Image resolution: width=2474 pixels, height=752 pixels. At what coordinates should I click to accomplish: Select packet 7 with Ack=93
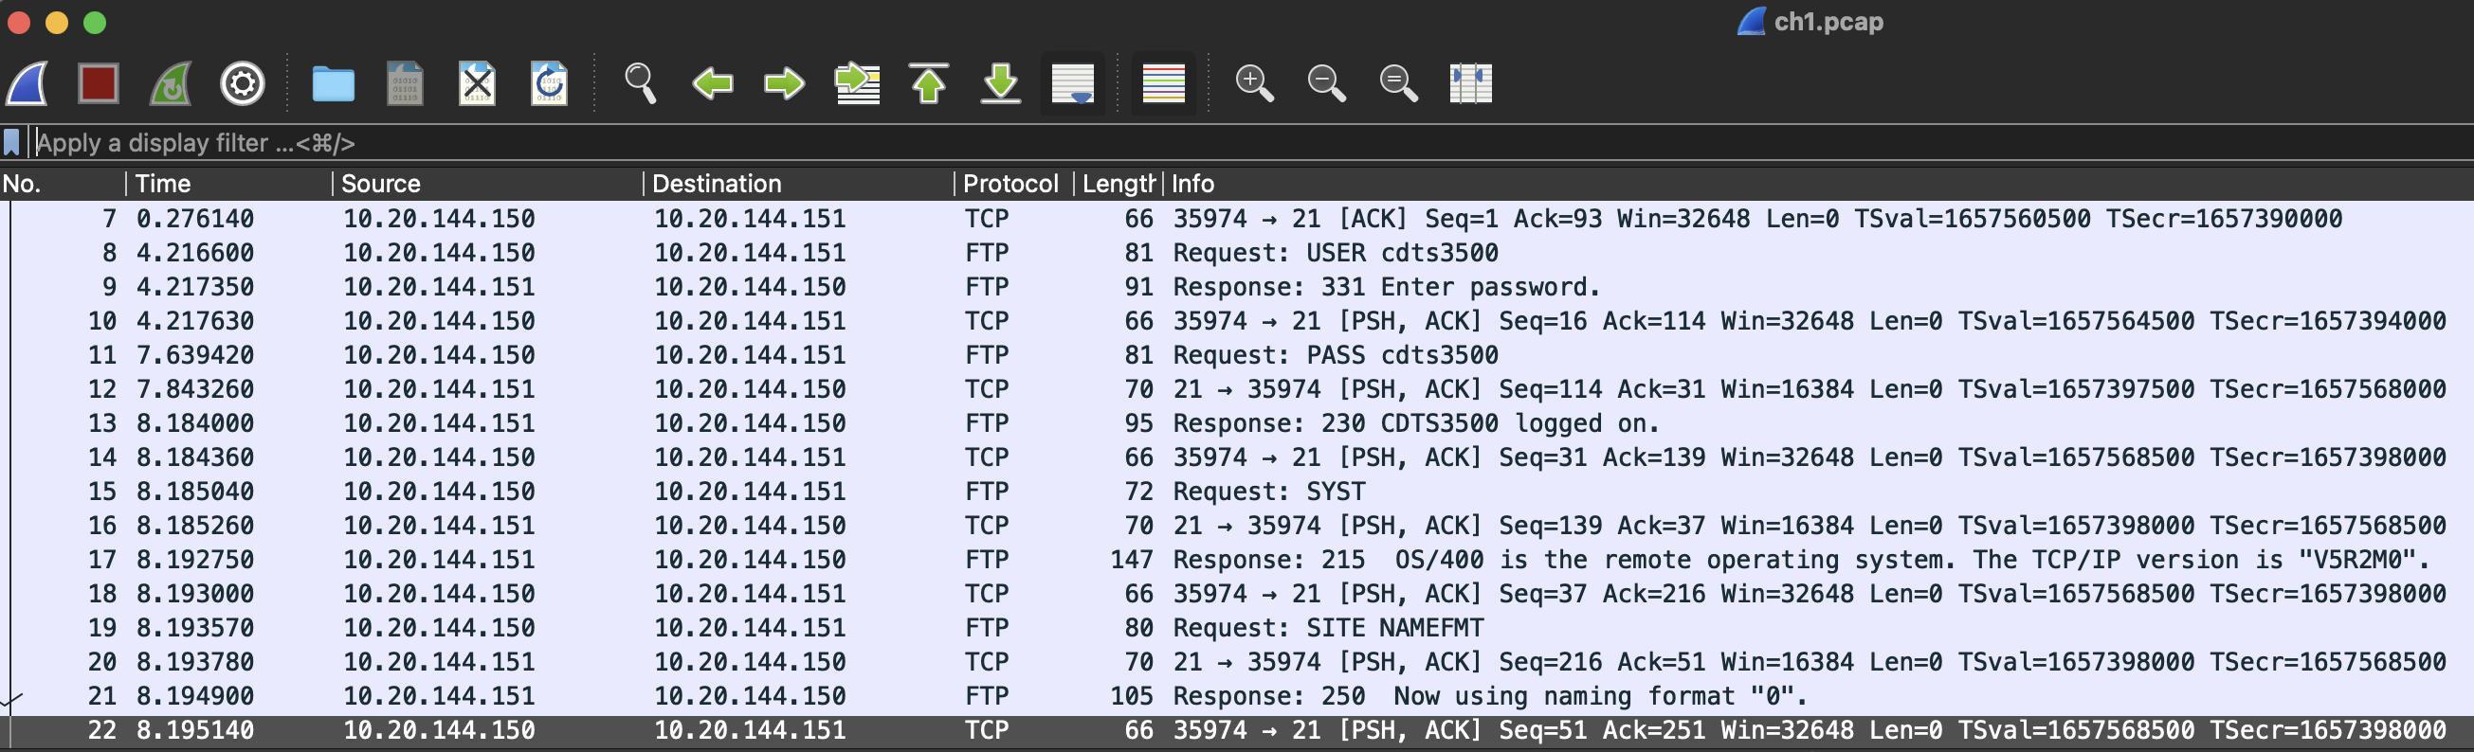[x=1237, y=219]
